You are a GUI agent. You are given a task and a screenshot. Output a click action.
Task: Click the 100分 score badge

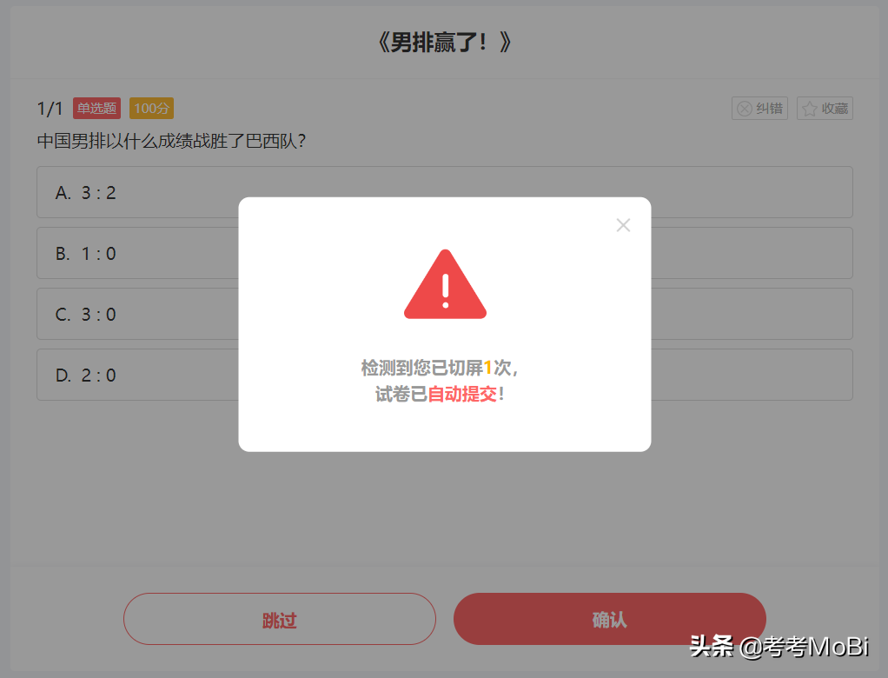pyautogui.click(x=151, y=108)
